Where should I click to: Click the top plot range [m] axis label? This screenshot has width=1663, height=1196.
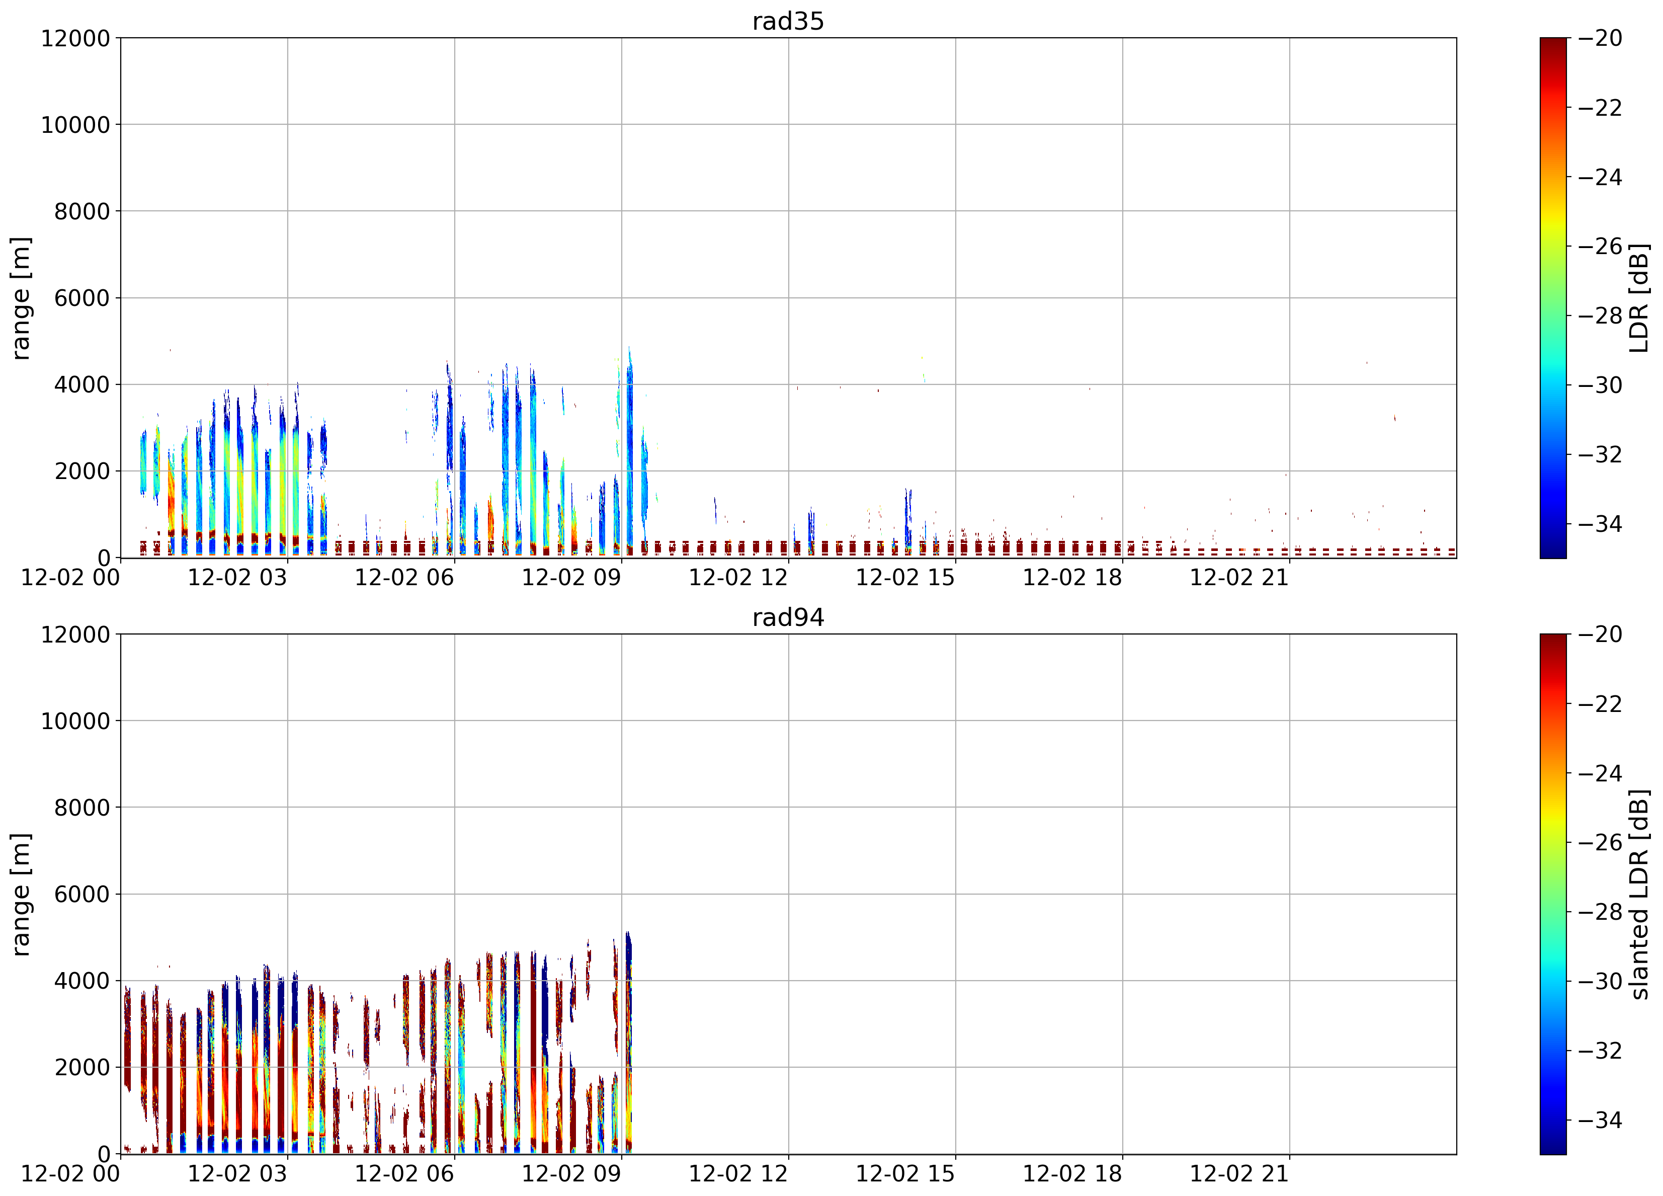coord(21,298)
